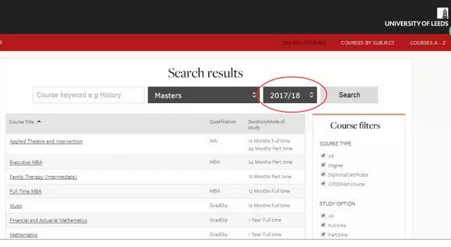The height and width of the screenshot is (247, 451).
Task: Go to Search Courses menu item
Action: click(304, 43)
